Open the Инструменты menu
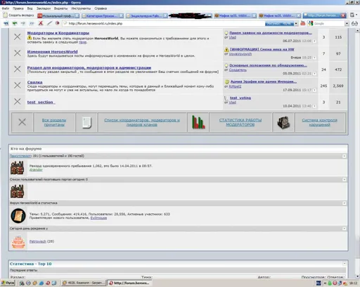 coord(81,8)
